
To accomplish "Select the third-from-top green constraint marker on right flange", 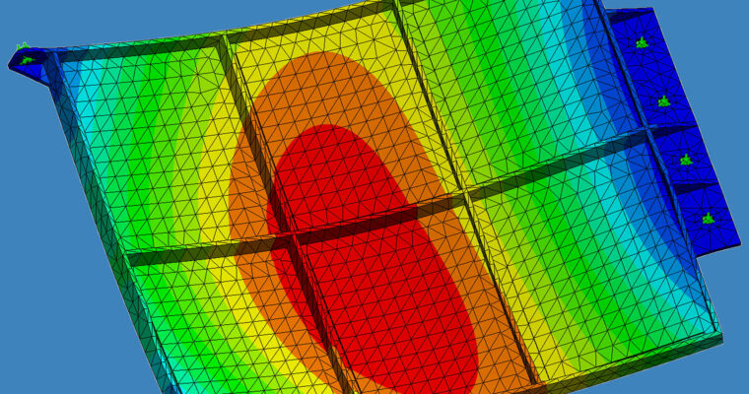I will [686, 160].
